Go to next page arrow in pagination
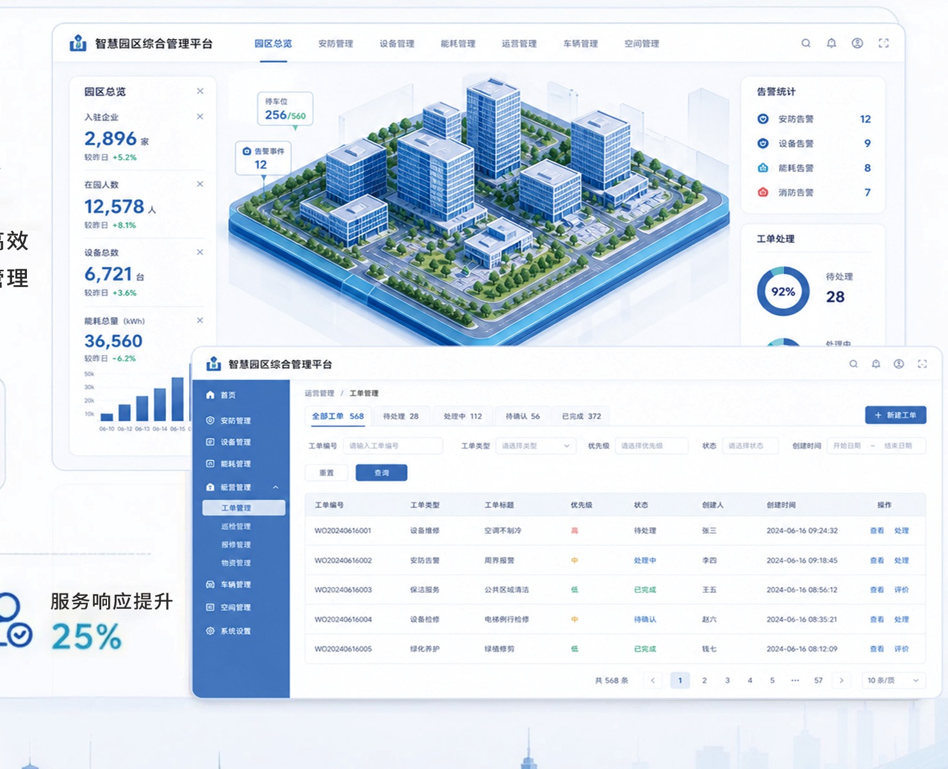Viewport: 948px width, 769px height. 842,681
